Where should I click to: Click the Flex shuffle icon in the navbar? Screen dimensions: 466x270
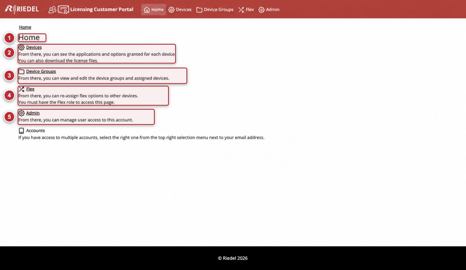pyautogui.click(x=241, y=10)
